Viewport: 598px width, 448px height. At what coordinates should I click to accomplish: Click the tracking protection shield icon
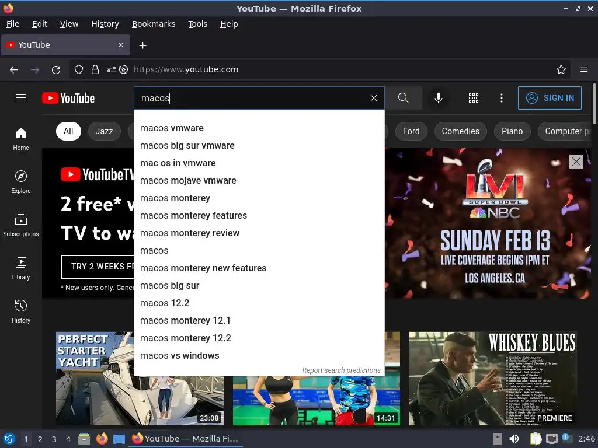[x=79, y=69]
